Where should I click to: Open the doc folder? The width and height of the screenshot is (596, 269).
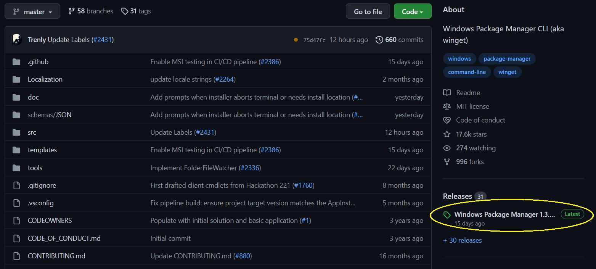(33, 97)
